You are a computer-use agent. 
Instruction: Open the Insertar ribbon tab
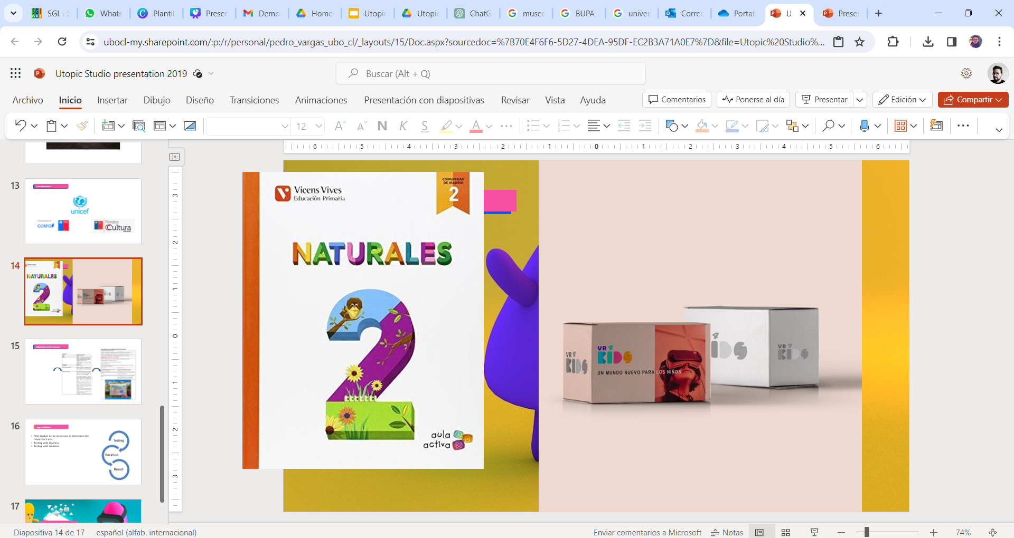coord(112,100)
